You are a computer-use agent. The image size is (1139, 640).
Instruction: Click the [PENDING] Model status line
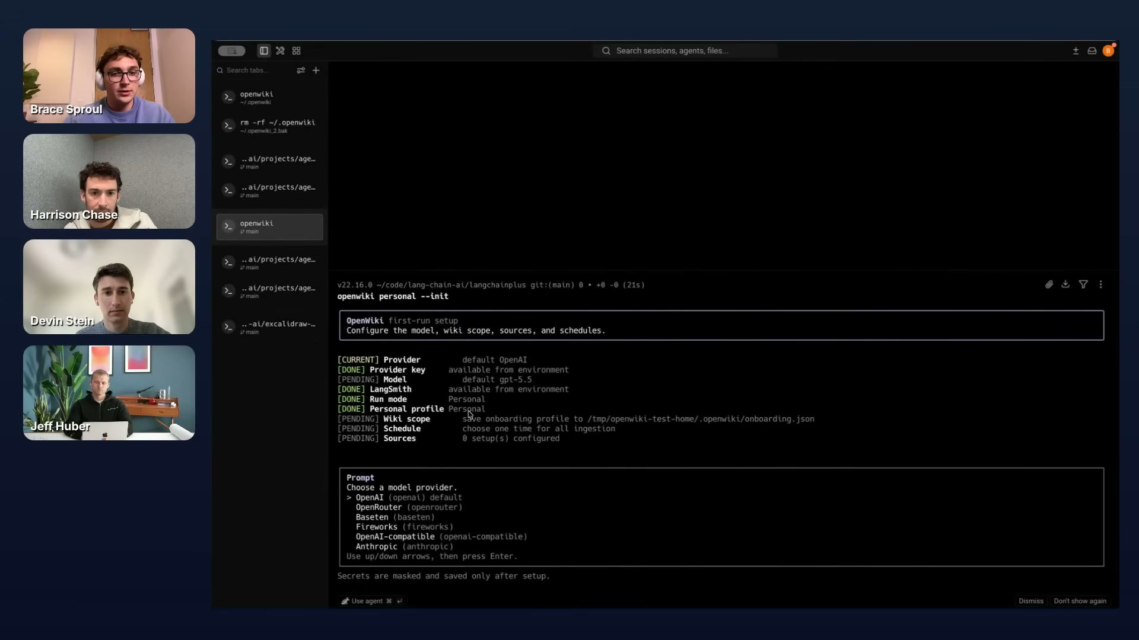coord(434,380)
